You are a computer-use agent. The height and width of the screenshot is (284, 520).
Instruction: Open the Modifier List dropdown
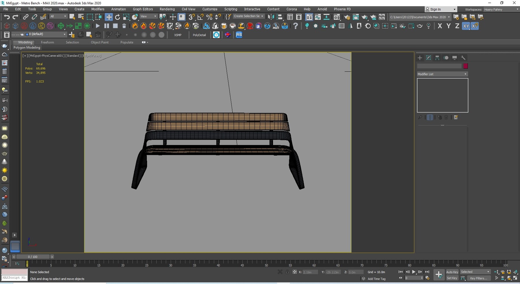(442, 74)
